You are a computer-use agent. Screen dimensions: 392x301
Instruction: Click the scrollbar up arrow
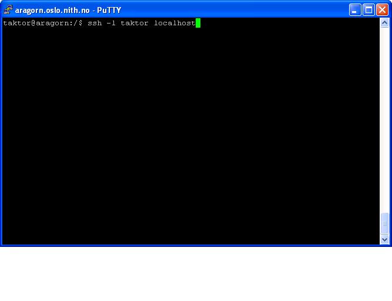384,23
